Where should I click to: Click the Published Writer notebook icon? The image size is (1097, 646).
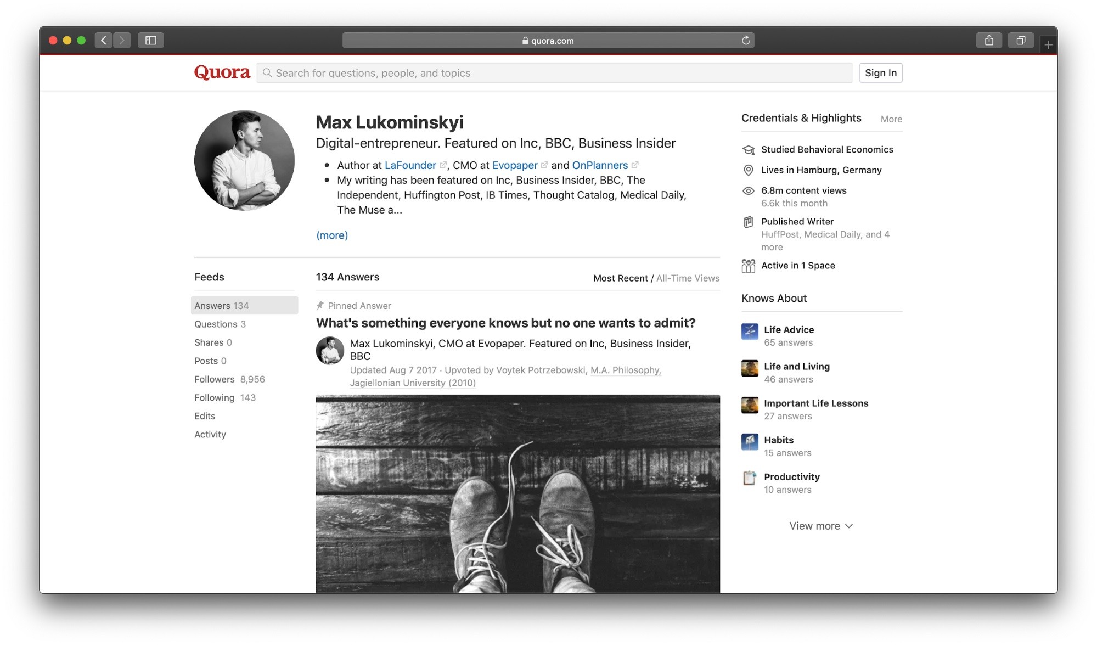[x=749, y=222]
